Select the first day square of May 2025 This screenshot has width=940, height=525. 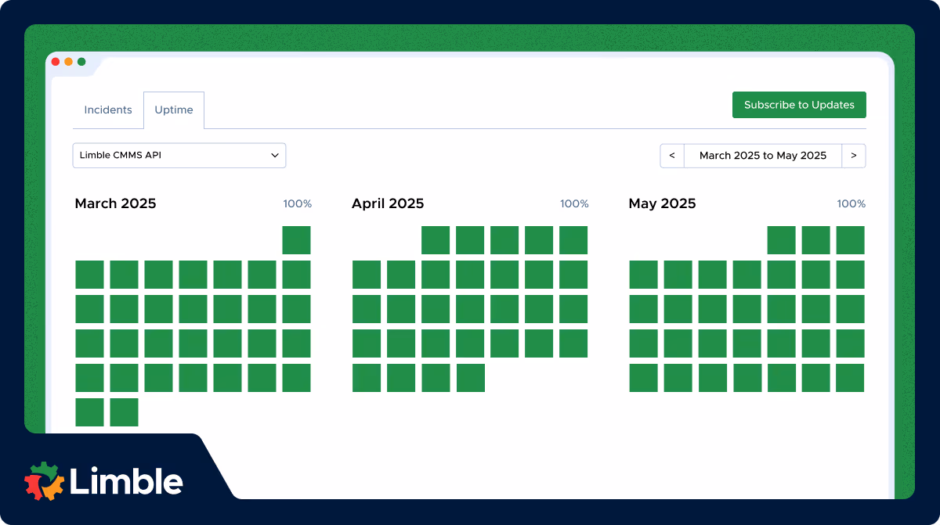[781, 240]
